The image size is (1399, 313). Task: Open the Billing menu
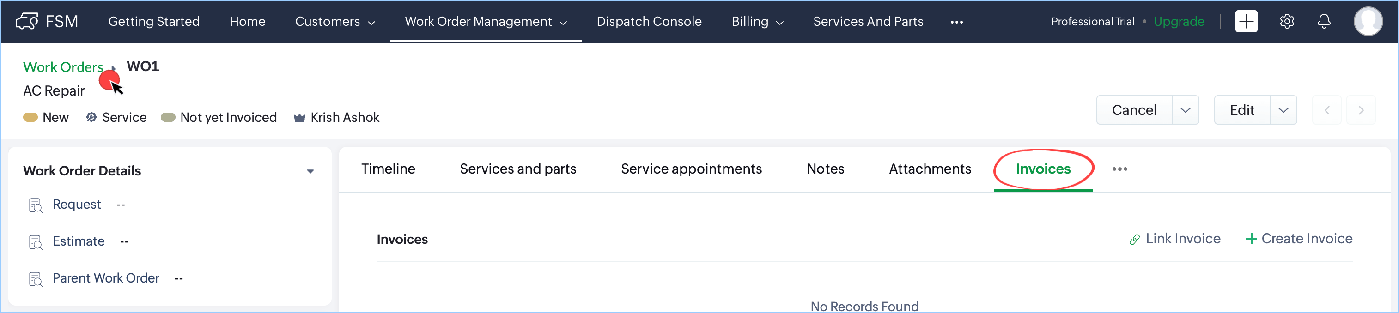coord(757,22)
